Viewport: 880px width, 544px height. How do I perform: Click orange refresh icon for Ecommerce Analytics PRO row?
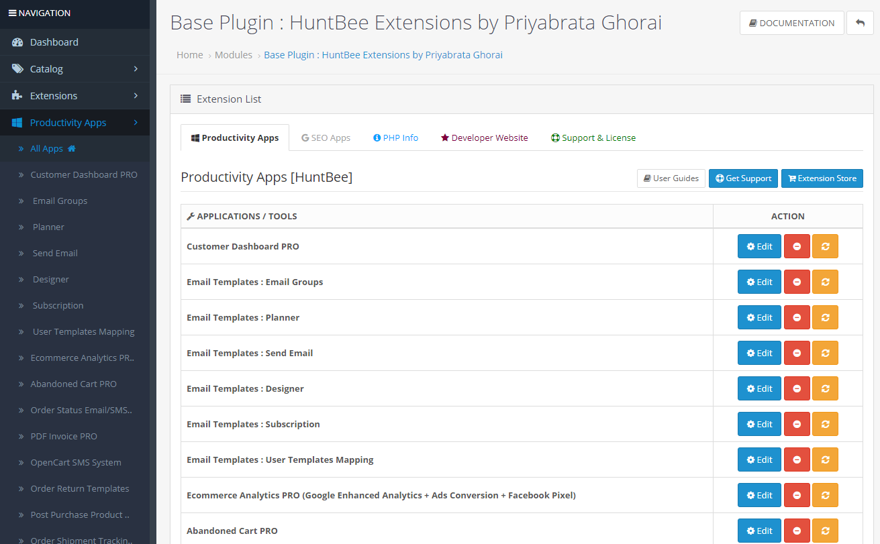click(825, 495)
